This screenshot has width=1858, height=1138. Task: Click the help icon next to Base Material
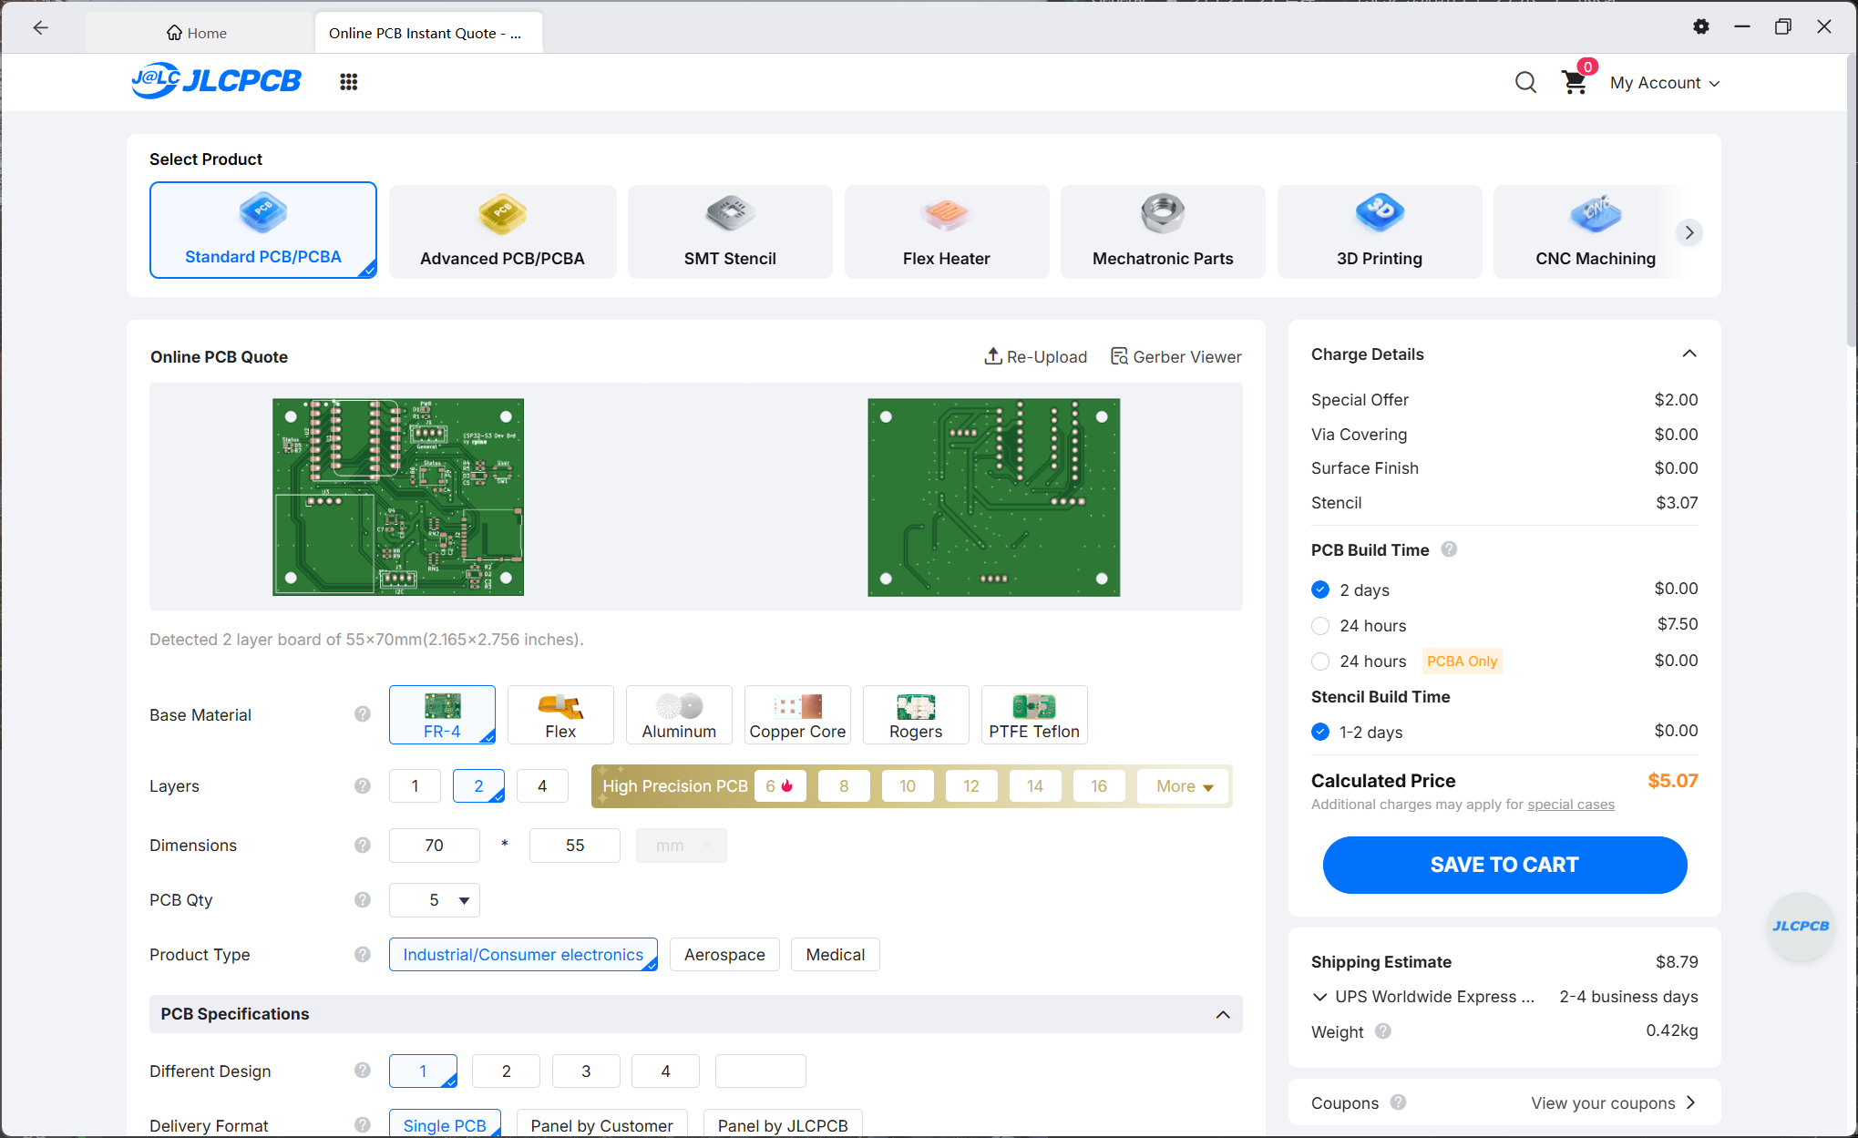pos(363,714)
